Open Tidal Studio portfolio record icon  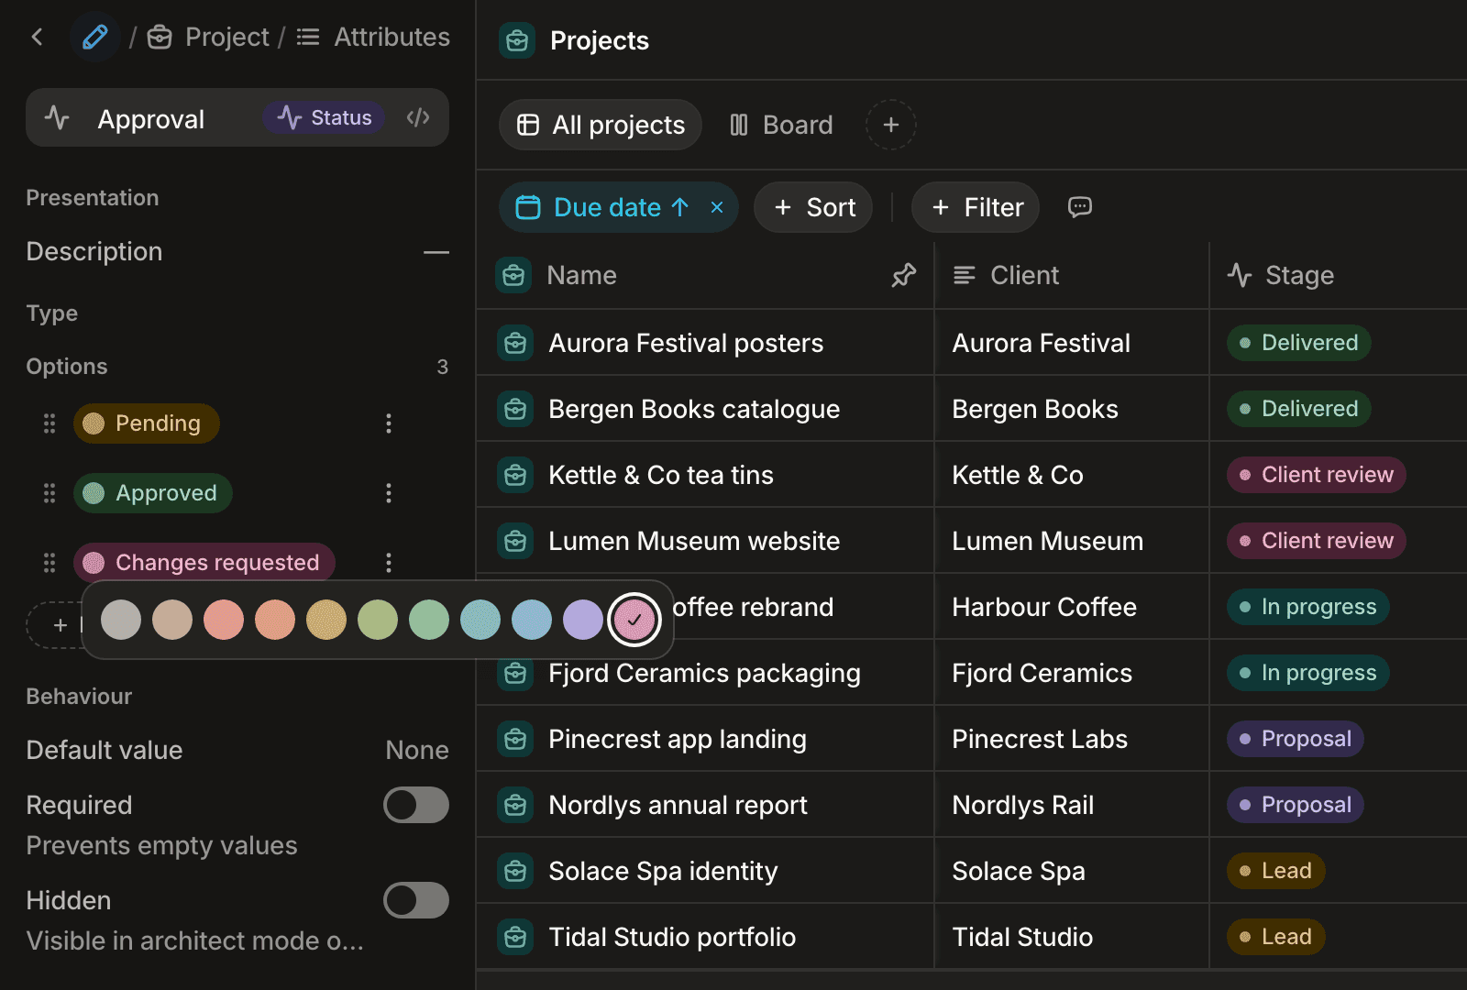[515, 937]
